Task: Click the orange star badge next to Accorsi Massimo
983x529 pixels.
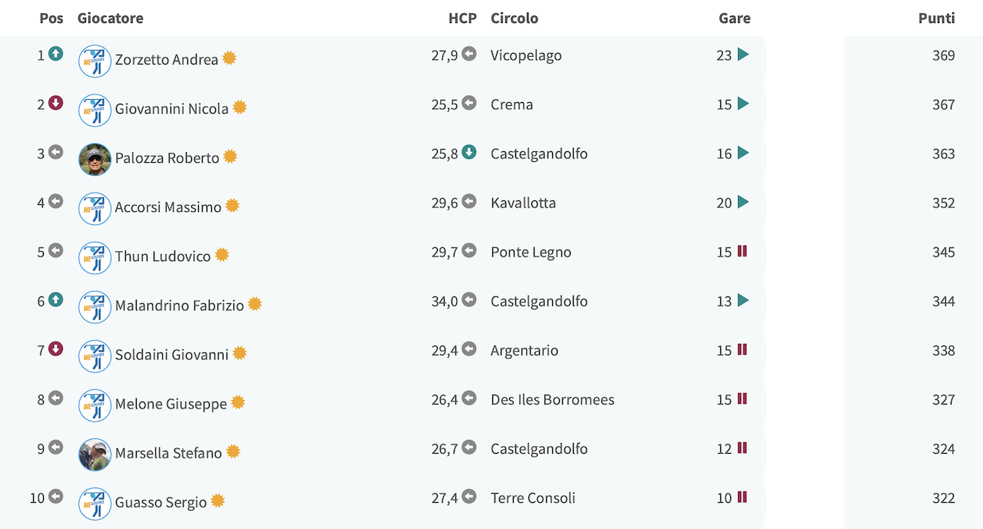Action: point(232,206)
